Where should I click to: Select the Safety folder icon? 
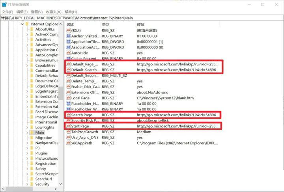point(32,169)
